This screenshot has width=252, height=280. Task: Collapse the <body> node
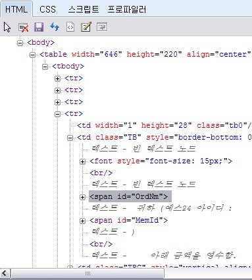pyautogui.click(x=20, y=43)
